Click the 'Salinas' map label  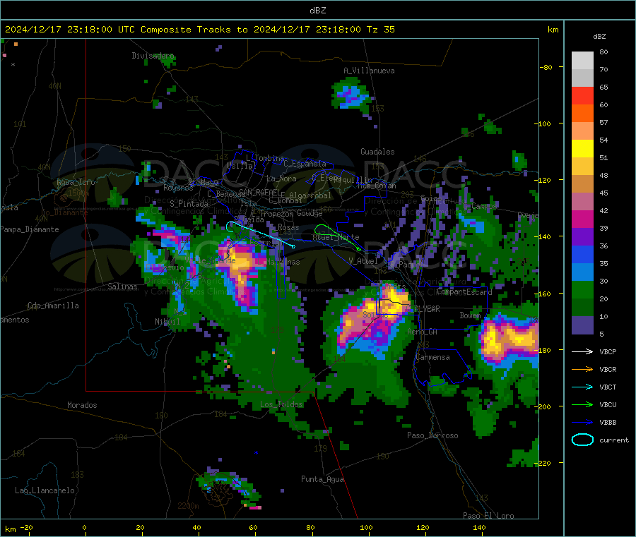122,286
